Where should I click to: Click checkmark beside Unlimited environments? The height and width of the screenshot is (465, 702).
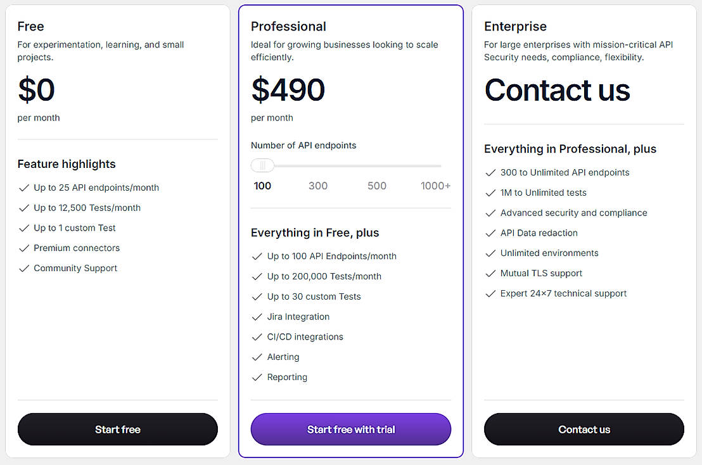490,253
